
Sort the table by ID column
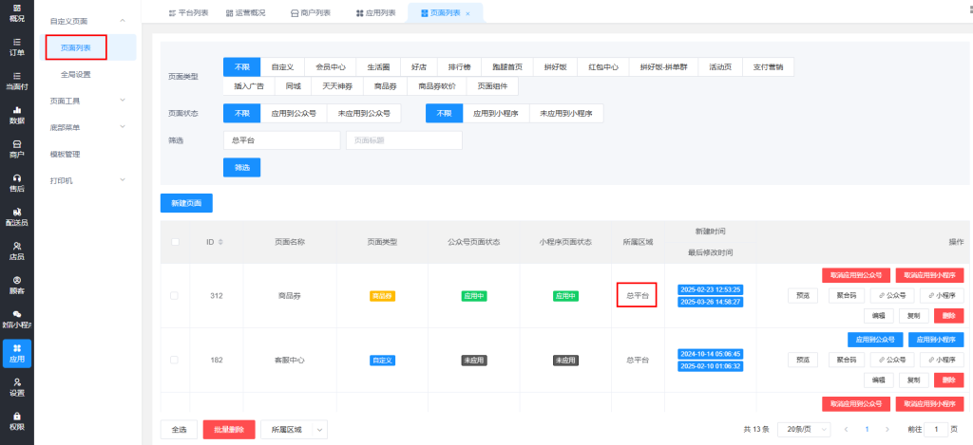[x=221, y=242]
